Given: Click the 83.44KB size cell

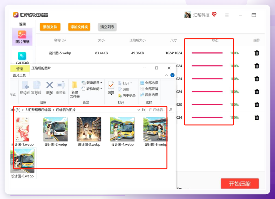Looking at the screenshot, I should pyautogui.click(x=101, y=53).
